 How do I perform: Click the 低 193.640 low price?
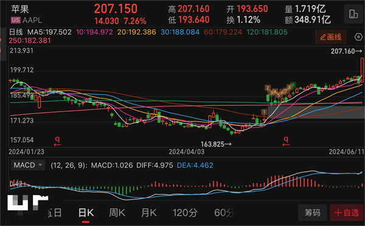tap(189, 20)
